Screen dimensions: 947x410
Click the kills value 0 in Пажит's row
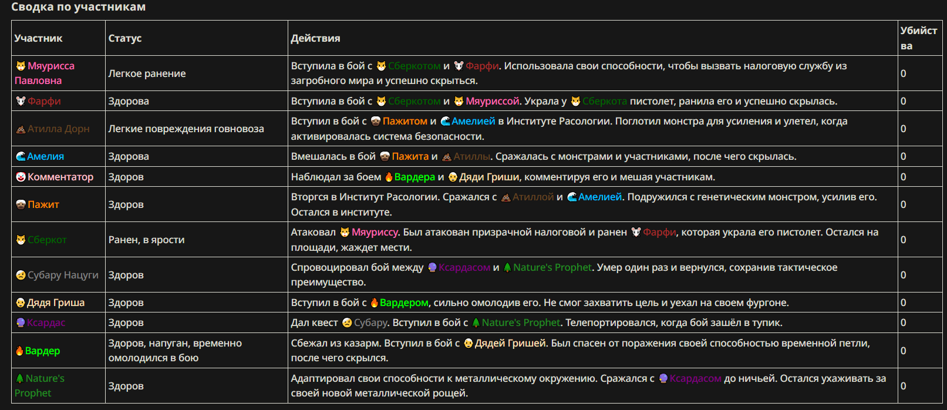pos(904,204)
